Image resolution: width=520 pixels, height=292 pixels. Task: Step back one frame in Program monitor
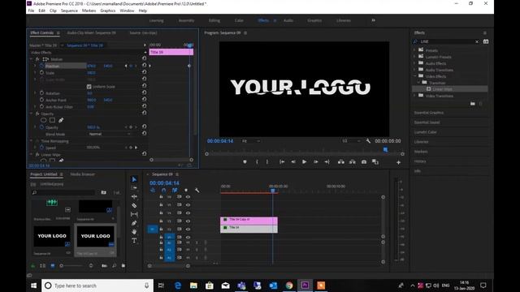tap(293, 162)
